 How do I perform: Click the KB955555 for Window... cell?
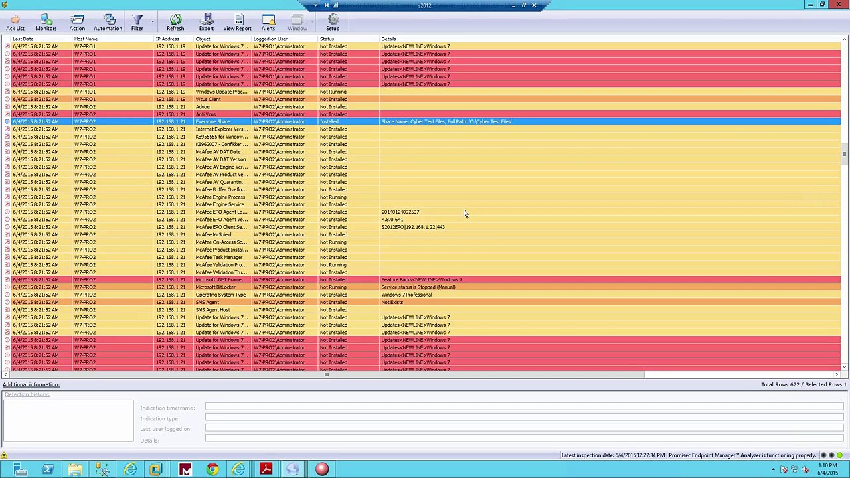pos(222,137)
